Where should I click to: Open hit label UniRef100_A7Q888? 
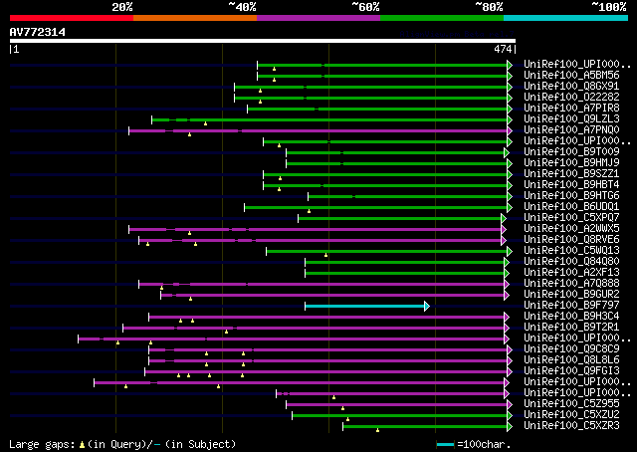[571, 284]
